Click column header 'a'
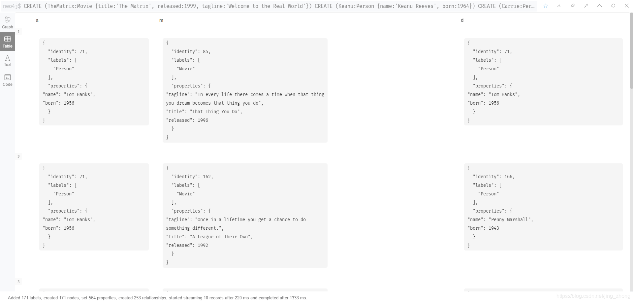This screenshot has width=633, height=302. (37, 20)
